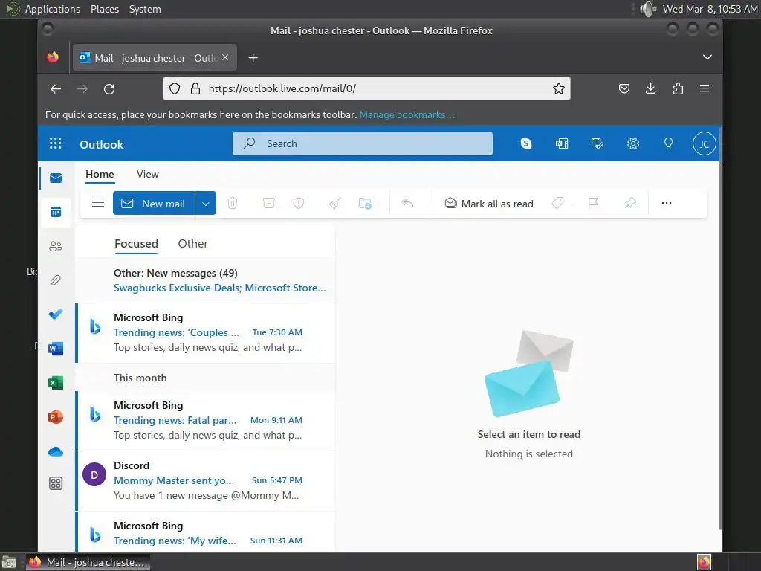Screen dimensions: 761x571
Task: Click Mark all as read
Action: (489, 204)
